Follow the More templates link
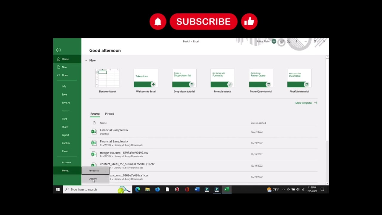This screenshot has width=382, height=215. tap(306, 103)
